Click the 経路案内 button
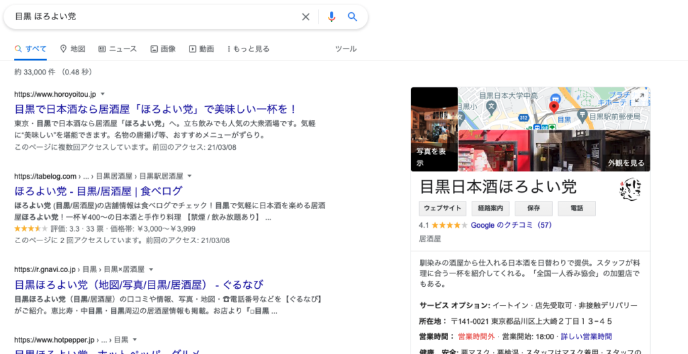Image resolution: width=688 pixels, height=354 pixels. point(490,208)
